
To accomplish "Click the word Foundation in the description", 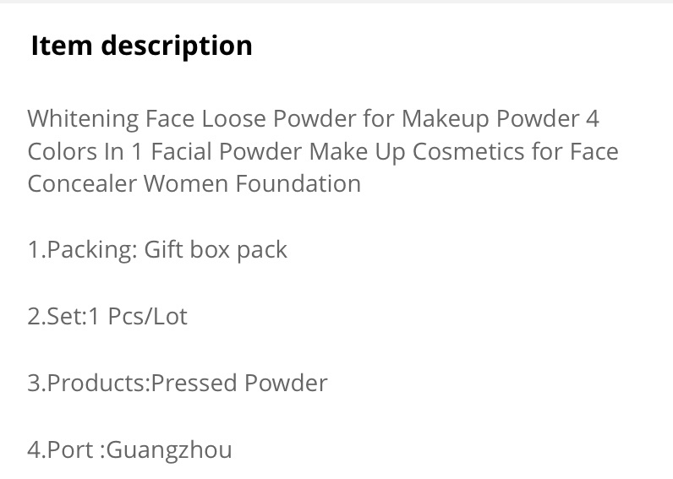I will [x=298, y=184].
